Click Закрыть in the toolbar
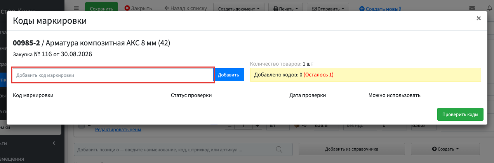Viewport: 494px width, 163px height. (x=138, y=8)
